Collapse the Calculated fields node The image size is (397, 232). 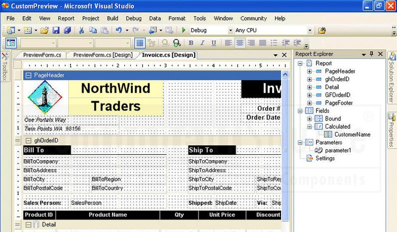(x=310, y=127)
